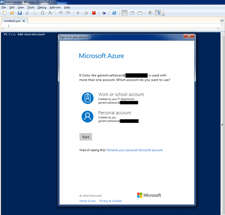225x215 pixels.
Task: Open new remote PowerShell tab icon
Action: [x=104, y=13]
